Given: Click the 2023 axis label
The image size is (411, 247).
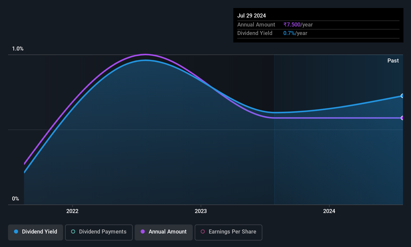Looking at the screenshot, I should 201,211.
